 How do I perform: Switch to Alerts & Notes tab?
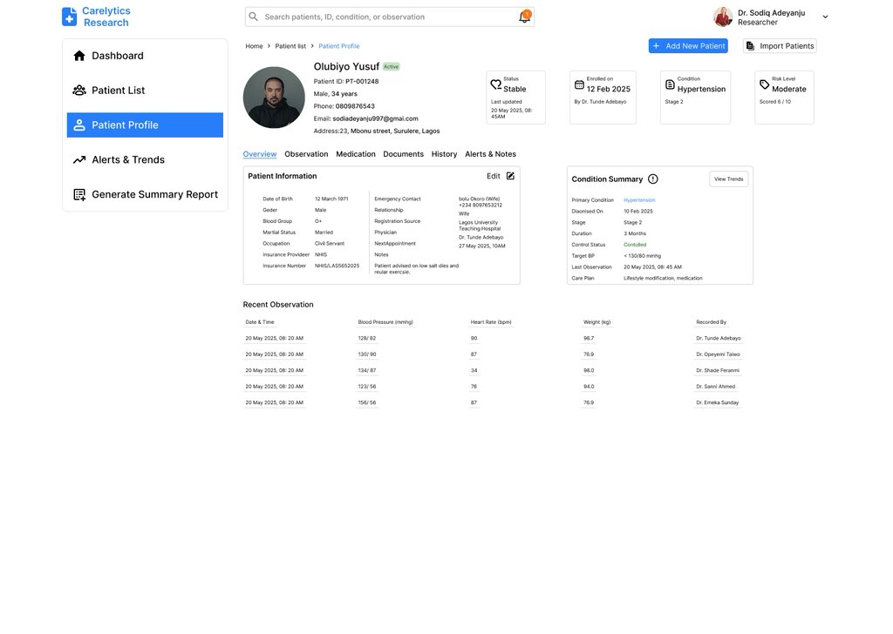(x=490, y=154)
